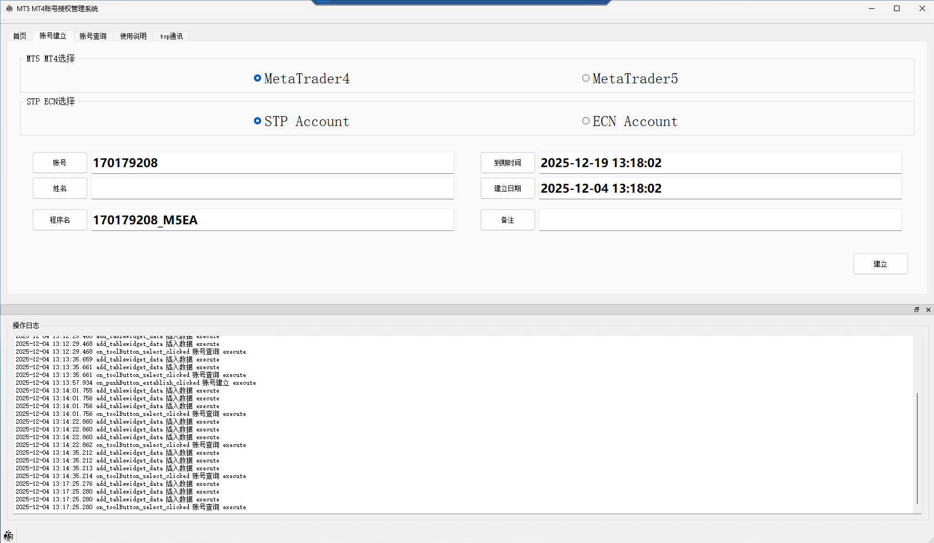Click the 操作日志 group title

coord(26,325)
